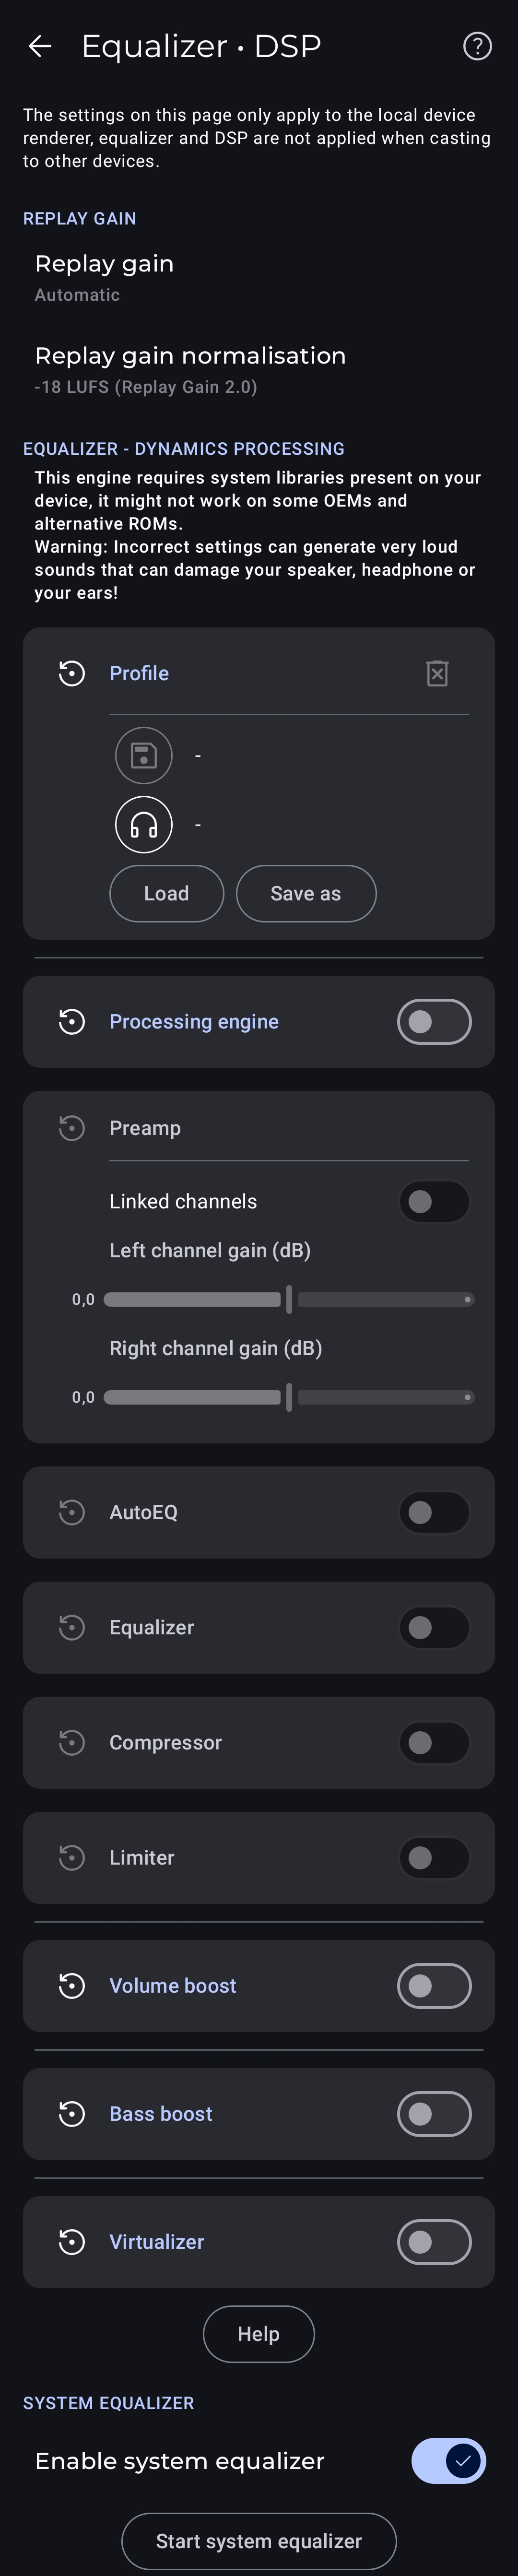
Task: Turn on the Virtualizer switch
Action: click(x=434, y=2242)
